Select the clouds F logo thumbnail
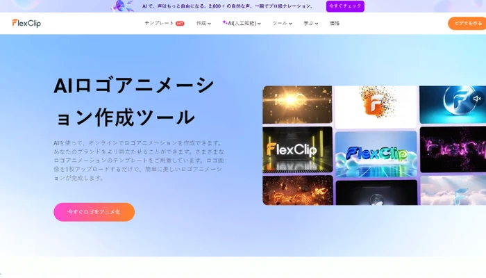This screenshot has height=278, width=486. click(x=453, y=190)
